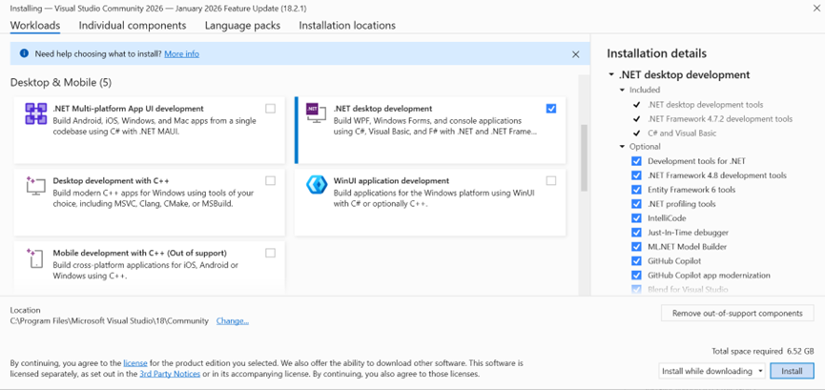The image size is (825, 390).
Task: Collapse the Optional components list
Action: click(x=623, y=147)
